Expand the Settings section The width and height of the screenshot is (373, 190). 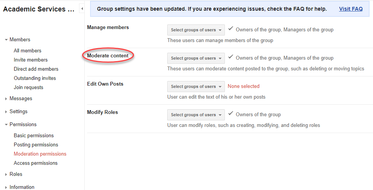6,112
